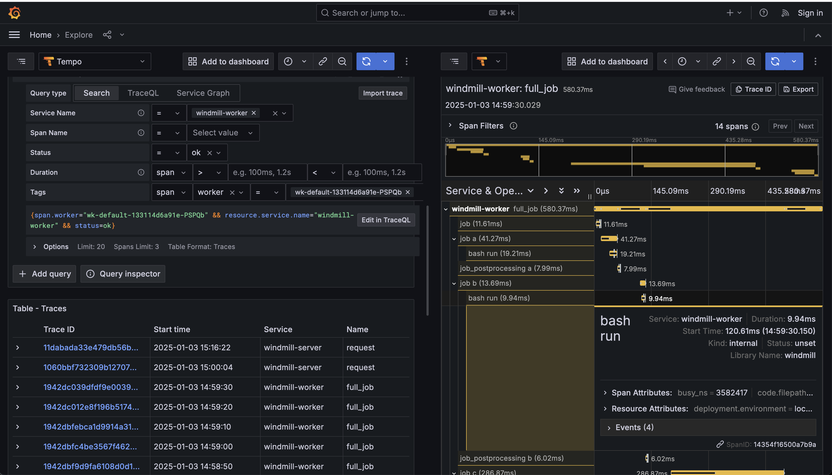This screenshot has height=475, width=832.
Task: Click the Grafana logo
Action: pyautogui.click(x=15, y=13)
